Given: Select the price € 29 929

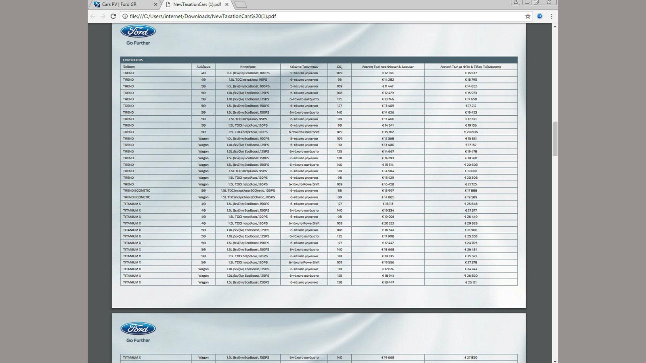Looking at the screenshot, I should click(x=471, y=223).
